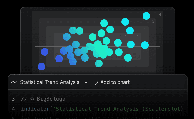Click the level 2 label on scatterplot

(x=145, y=29)
